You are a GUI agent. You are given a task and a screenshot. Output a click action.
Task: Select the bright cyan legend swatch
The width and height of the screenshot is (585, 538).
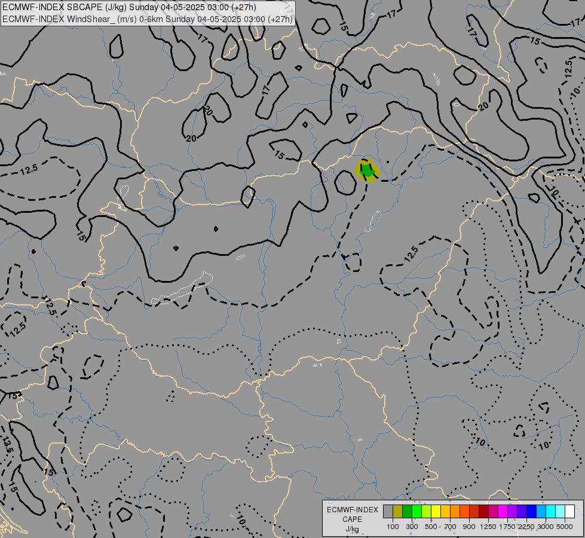550,512
